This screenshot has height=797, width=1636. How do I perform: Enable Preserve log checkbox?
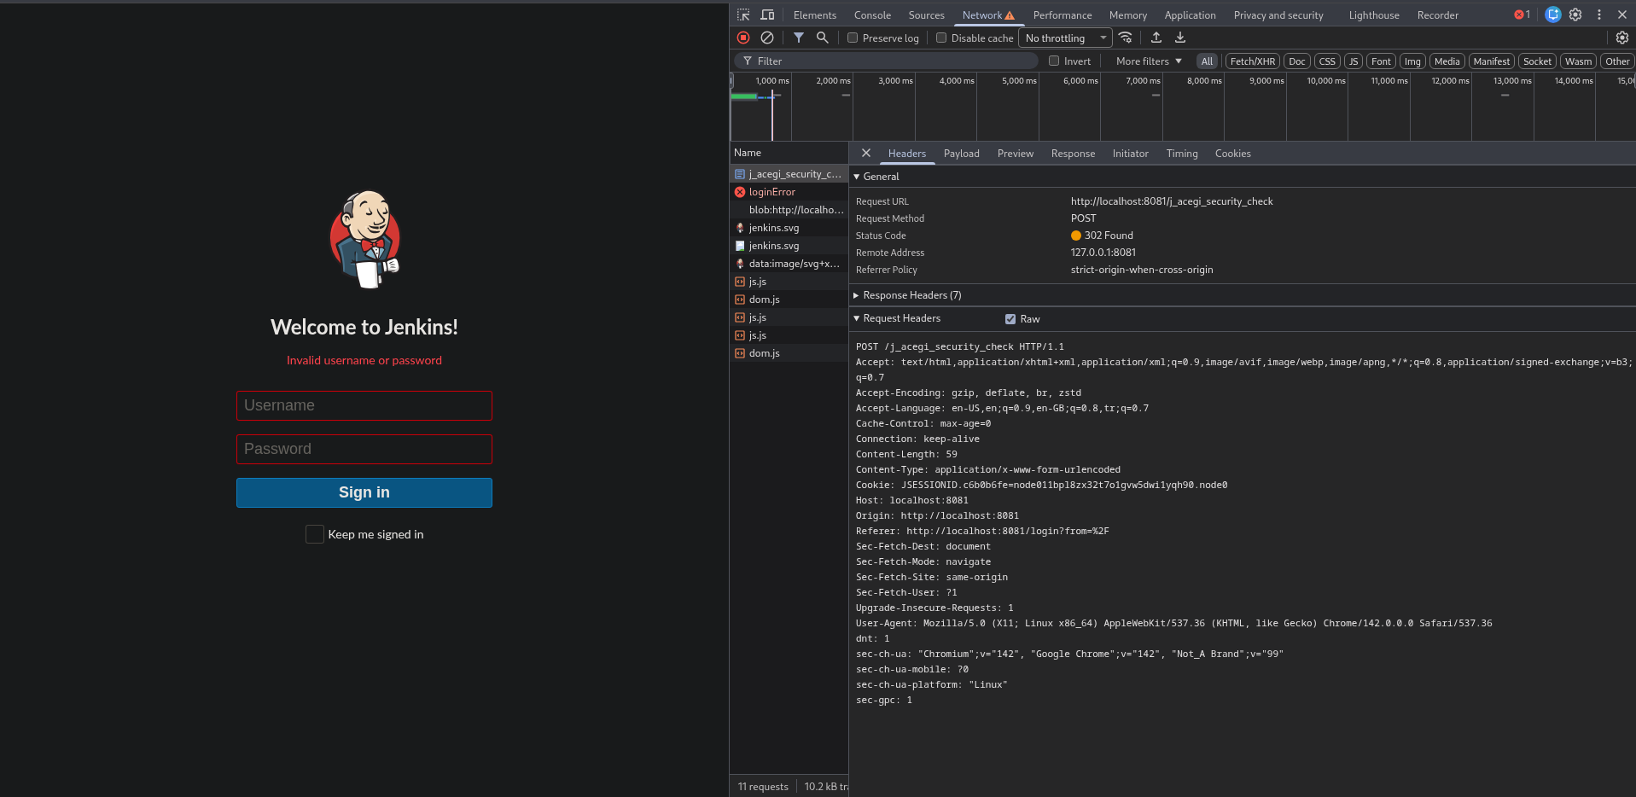pyautogui.click(x=853, y=38)
